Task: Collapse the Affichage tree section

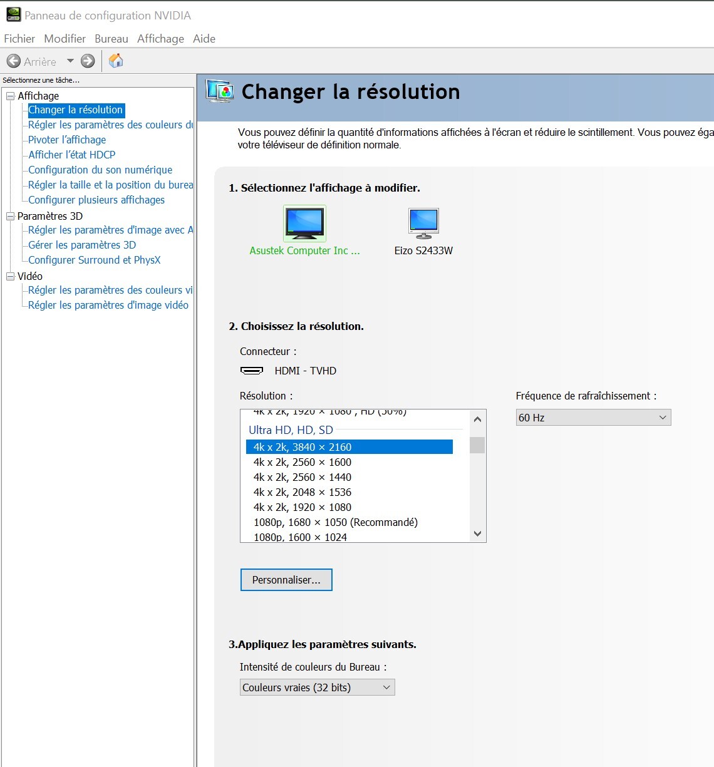Action: (x=10, y=96)
